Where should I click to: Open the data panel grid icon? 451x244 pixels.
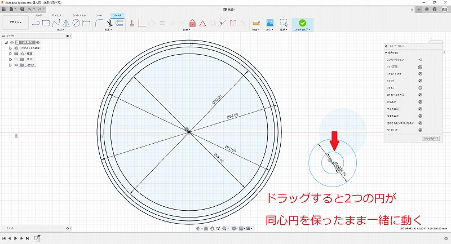coord(4,9)
